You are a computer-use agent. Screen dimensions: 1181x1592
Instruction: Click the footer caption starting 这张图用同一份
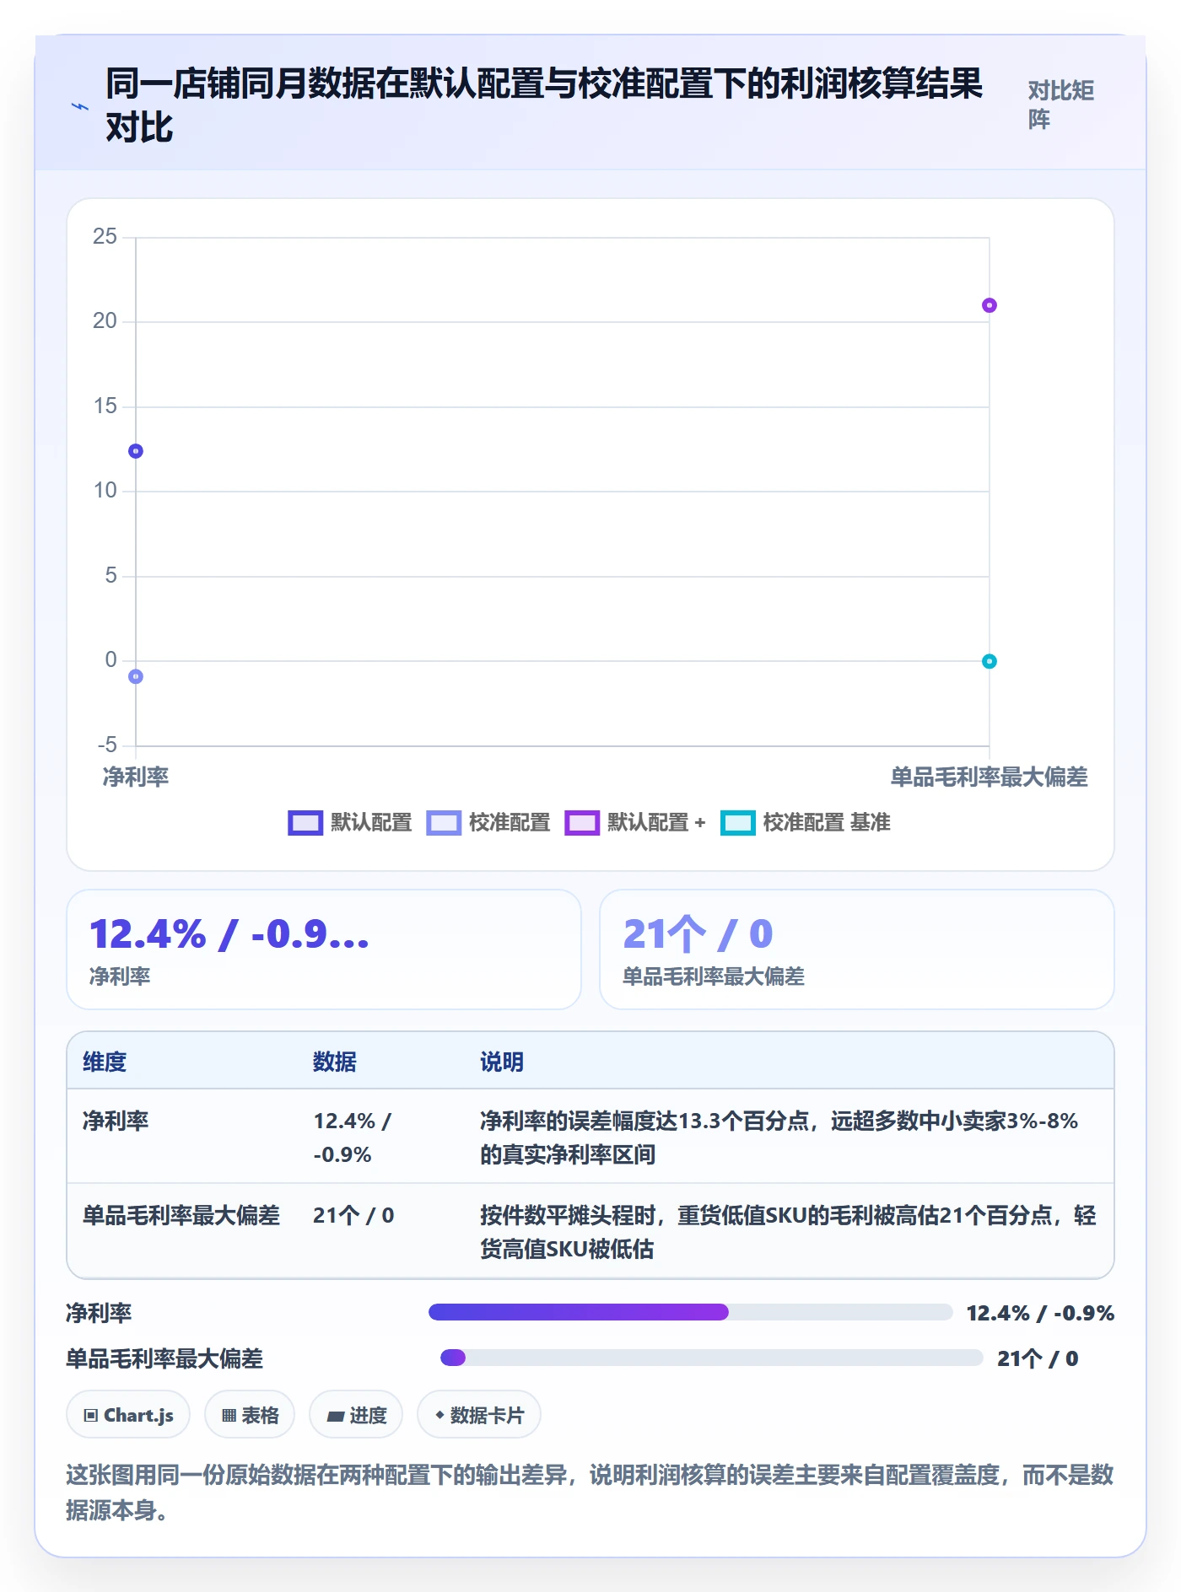pyautogui.click(x=590, y=1492)
